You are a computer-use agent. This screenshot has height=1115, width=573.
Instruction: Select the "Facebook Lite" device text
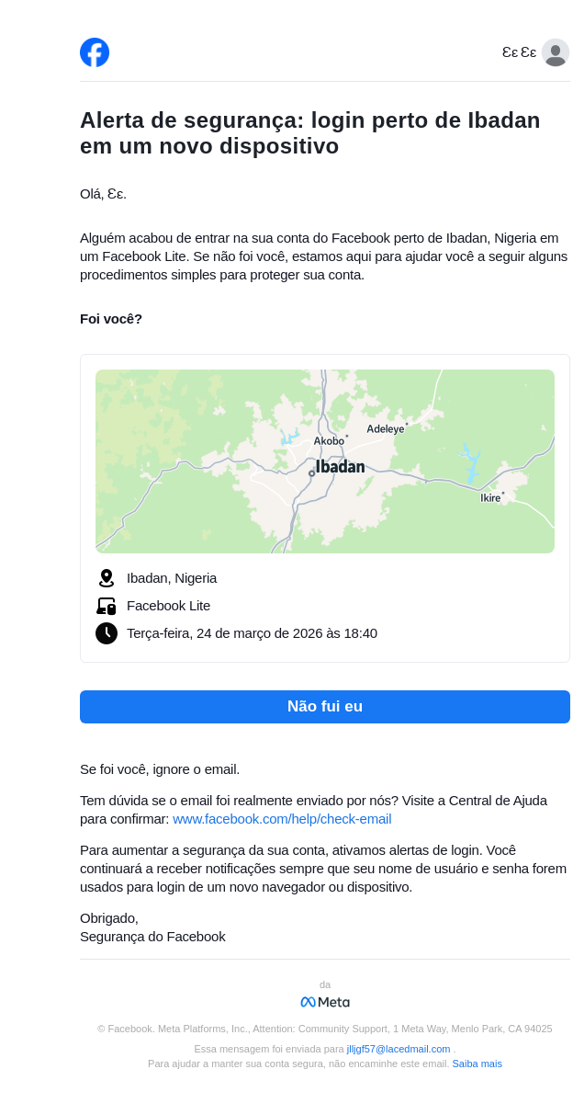(168, 606)
